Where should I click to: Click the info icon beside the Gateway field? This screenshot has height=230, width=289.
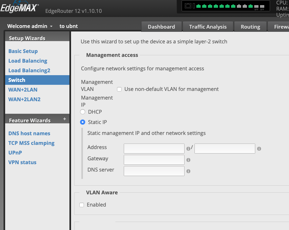(189, 160)
